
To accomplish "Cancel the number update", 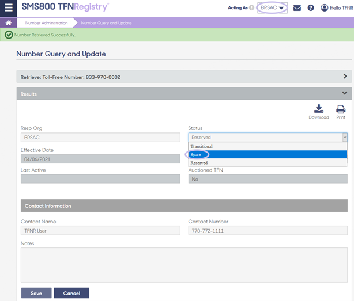I will [x=71, y=293].
